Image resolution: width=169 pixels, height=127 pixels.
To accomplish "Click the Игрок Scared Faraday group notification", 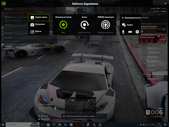I will [x=84, y=116].
